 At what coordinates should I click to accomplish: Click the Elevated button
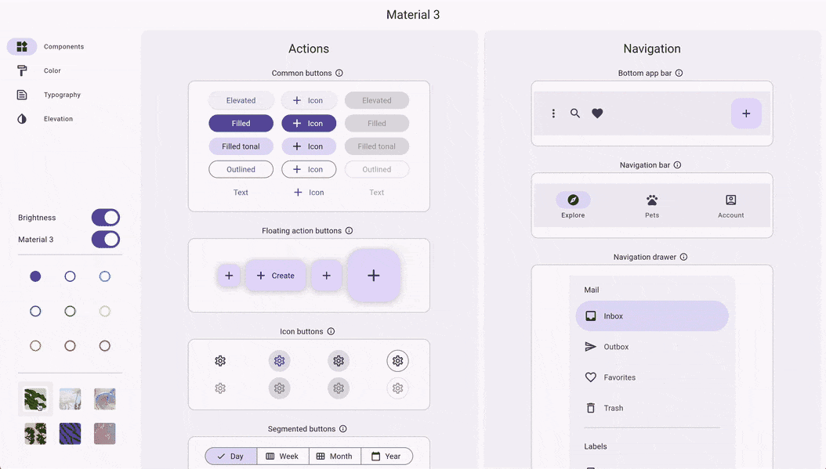[241, 100]
